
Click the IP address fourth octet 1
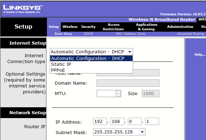[x=152, y=121]
